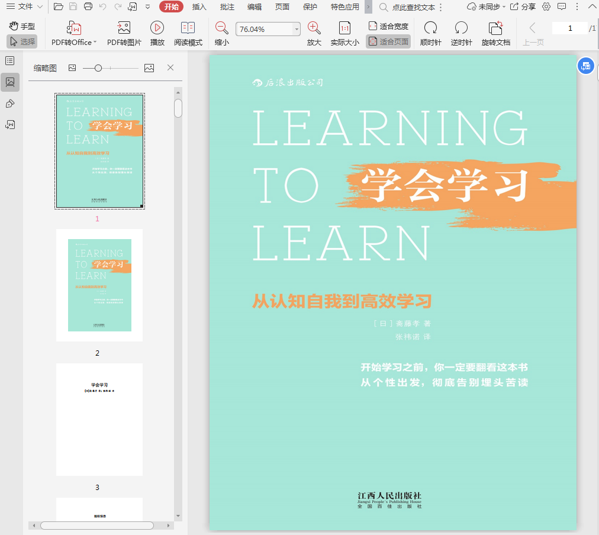Click the PDF转图片 tool icon
This screenshot has width=599, height=535.
(124, 28)
